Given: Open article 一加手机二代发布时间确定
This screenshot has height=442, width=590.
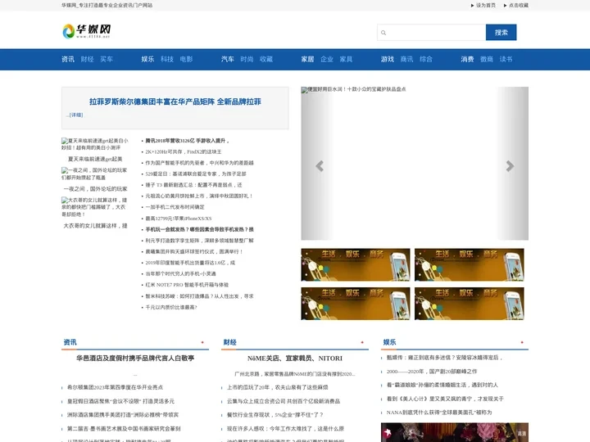Looking at the screenshot, I should point(175,207).
